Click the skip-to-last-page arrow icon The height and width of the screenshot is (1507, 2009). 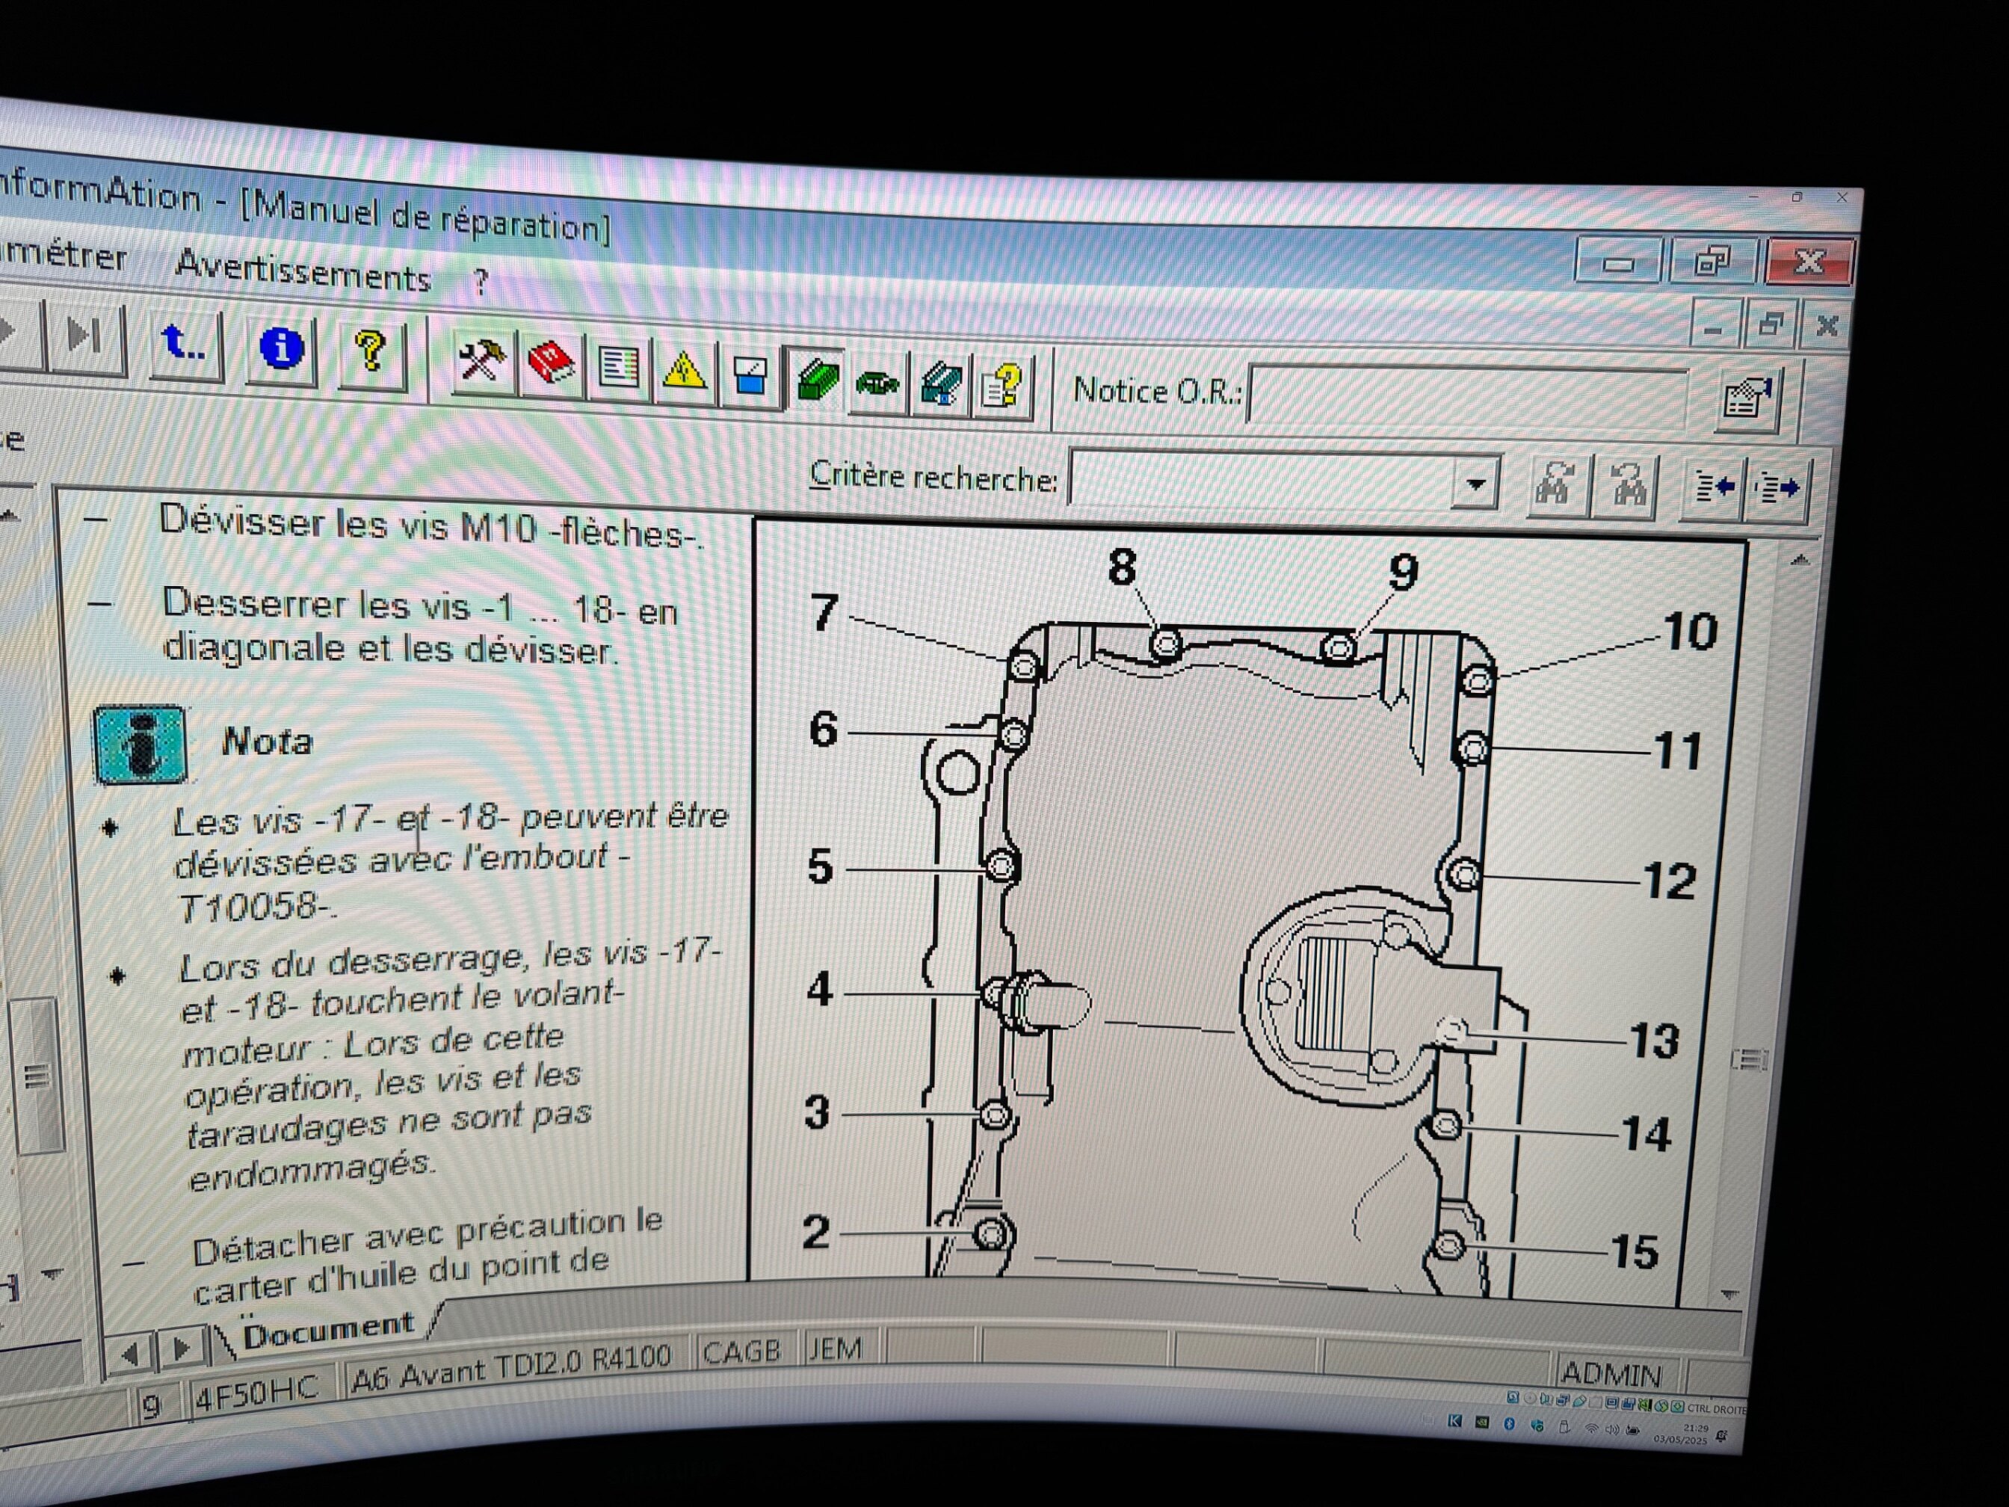pos(85,336)
